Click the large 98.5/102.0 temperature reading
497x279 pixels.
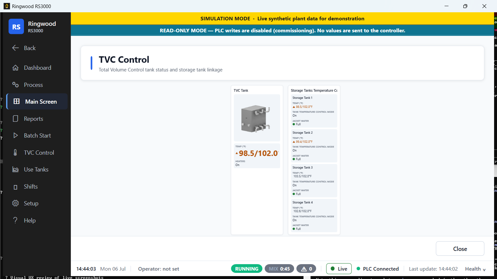(x=257, y=153)
